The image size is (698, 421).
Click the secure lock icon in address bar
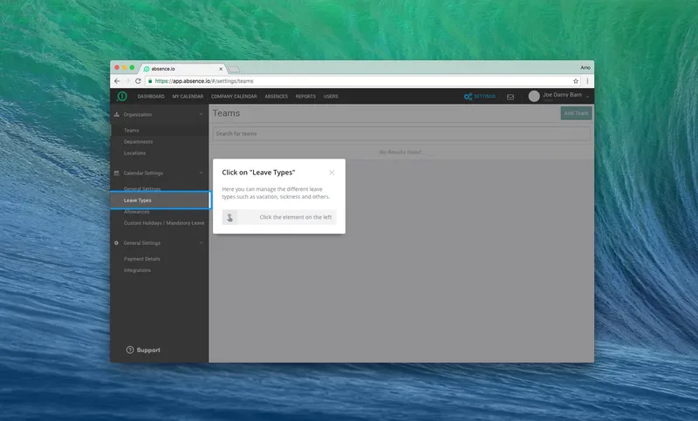click(x=150, y=81)
